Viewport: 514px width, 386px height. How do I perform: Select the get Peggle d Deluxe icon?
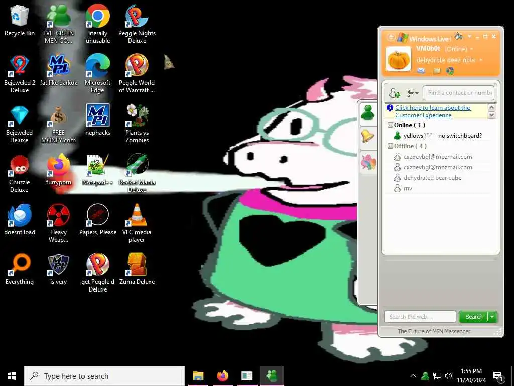pyautogui.click(x=98, y=273)
